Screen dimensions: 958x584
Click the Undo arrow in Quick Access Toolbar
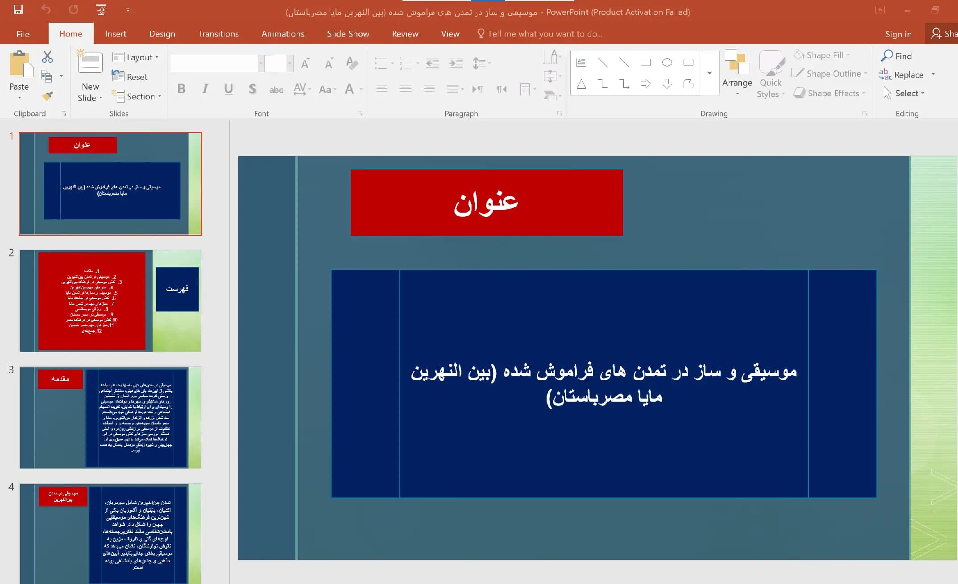(46, 9)
